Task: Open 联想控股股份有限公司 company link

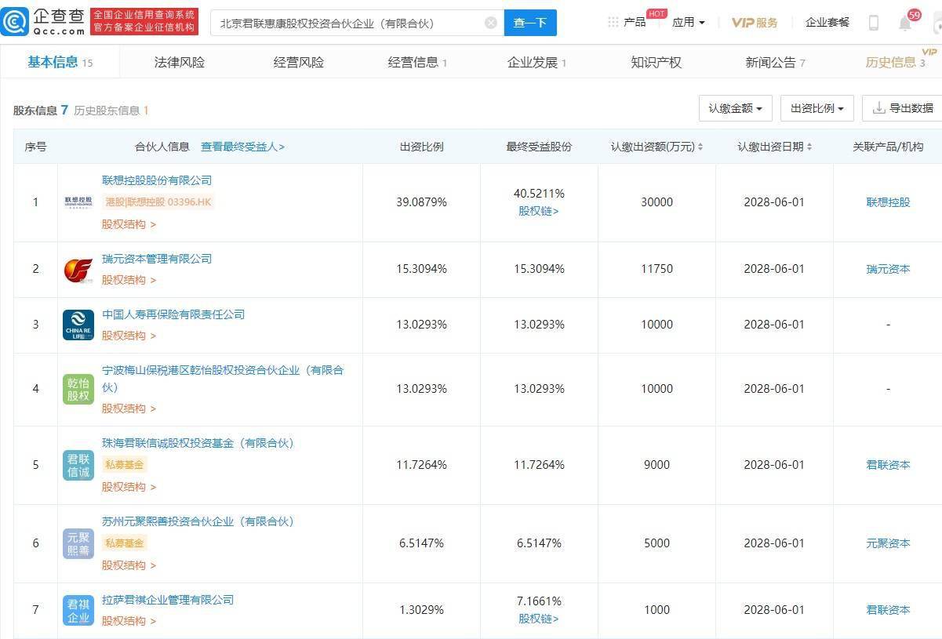Action: 157,180
